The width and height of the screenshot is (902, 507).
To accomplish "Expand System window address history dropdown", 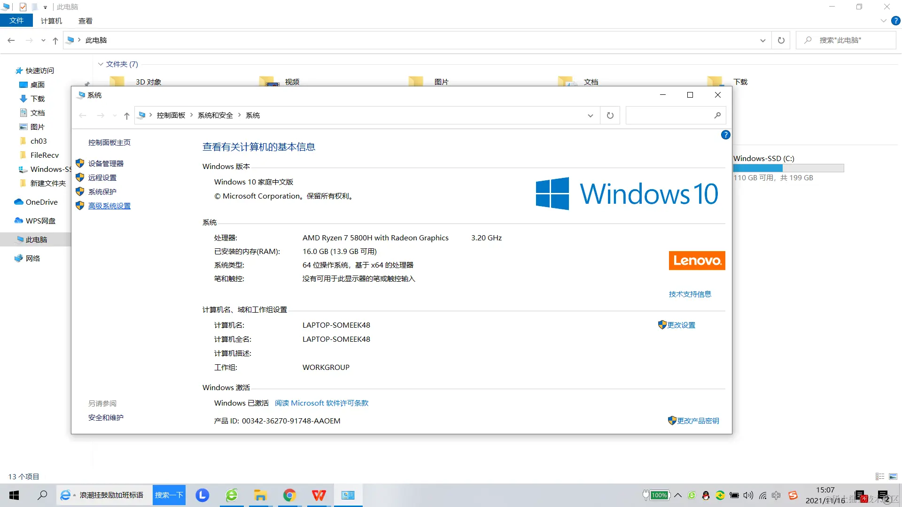I will click(x=590, y=115).
